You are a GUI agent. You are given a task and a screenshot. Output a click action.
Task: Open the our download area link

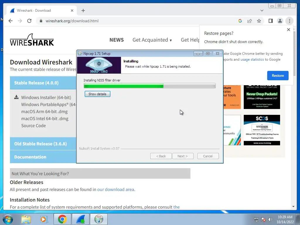(x=115, y=190)
